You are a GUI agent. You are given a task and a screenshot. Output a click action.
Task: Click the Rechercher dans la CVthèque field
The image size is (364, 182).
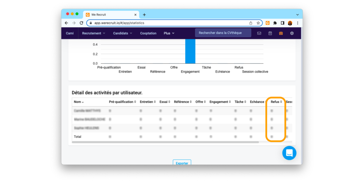(x=223, y=33)
